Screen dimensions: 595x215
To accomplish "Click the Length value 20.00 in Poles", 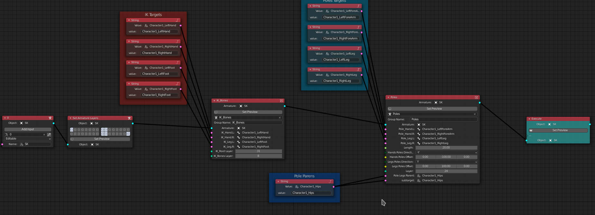I will [x=446, y=148].
